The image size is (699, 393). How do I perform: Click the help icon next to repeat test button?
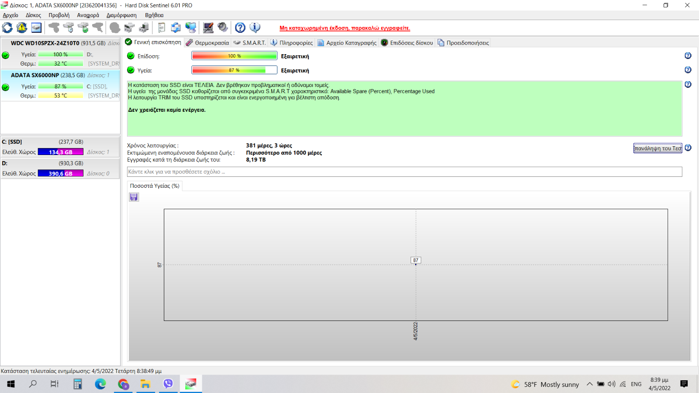[x=688, y=148]
